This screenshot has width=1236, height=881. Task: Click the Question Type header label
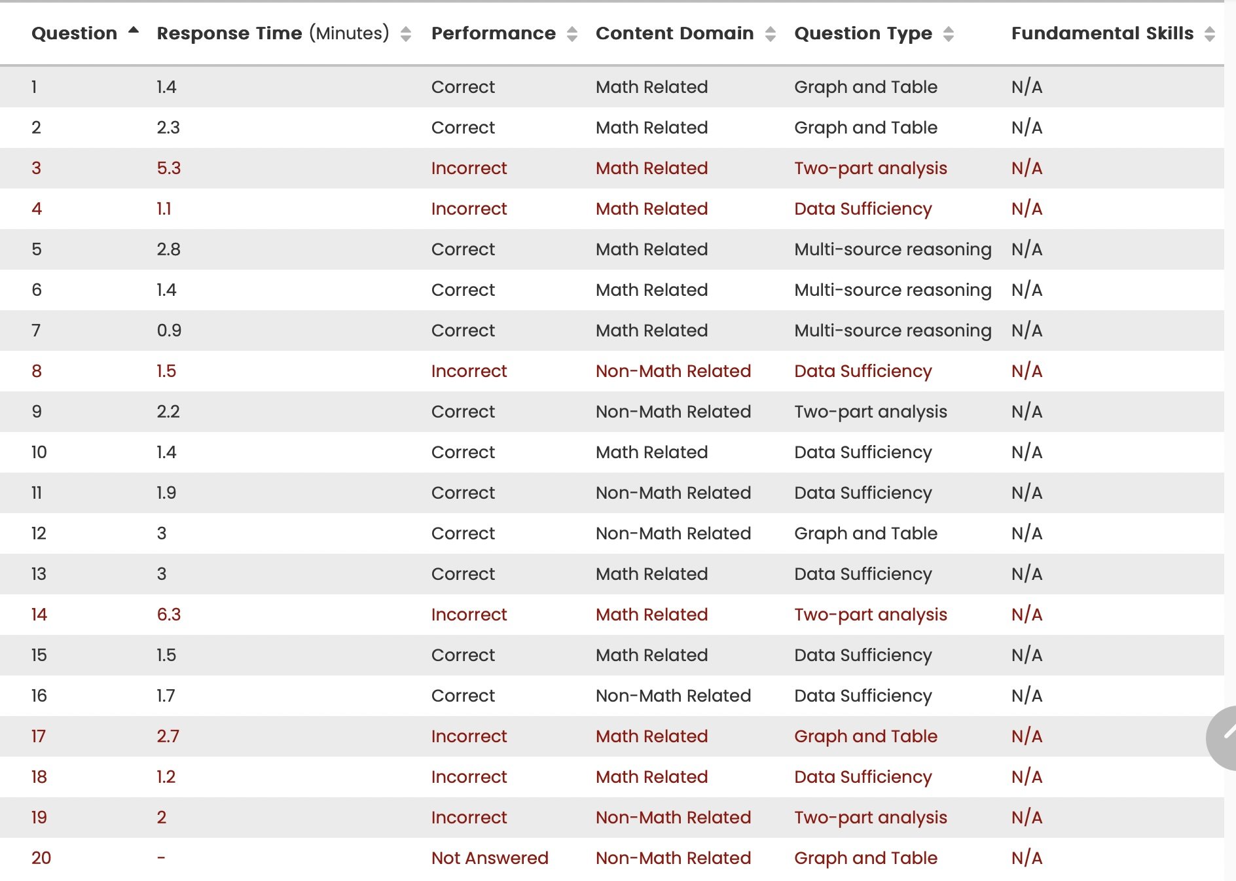click(x=863, y=33)
